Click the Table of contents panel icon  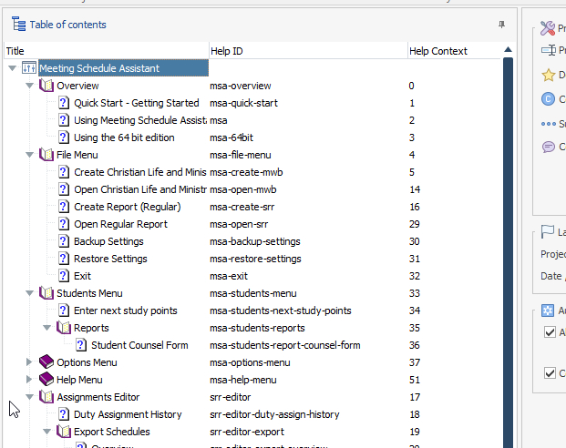point(19,25)
